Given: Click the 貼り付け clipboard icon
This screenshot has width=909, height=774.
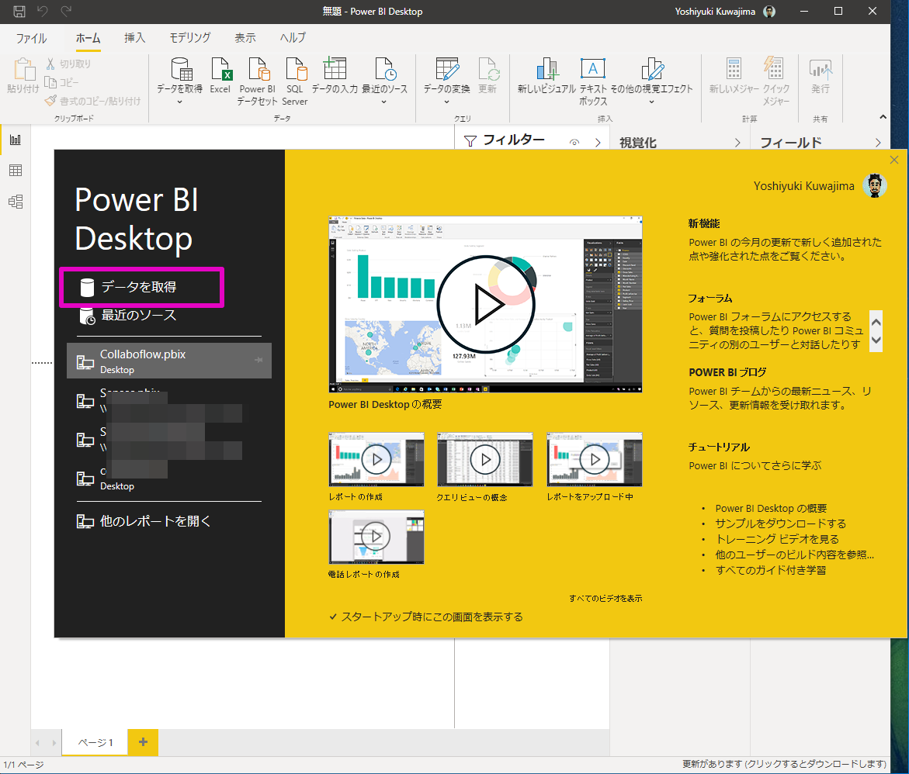Looking at the screenshot, I should coord(23,70).
